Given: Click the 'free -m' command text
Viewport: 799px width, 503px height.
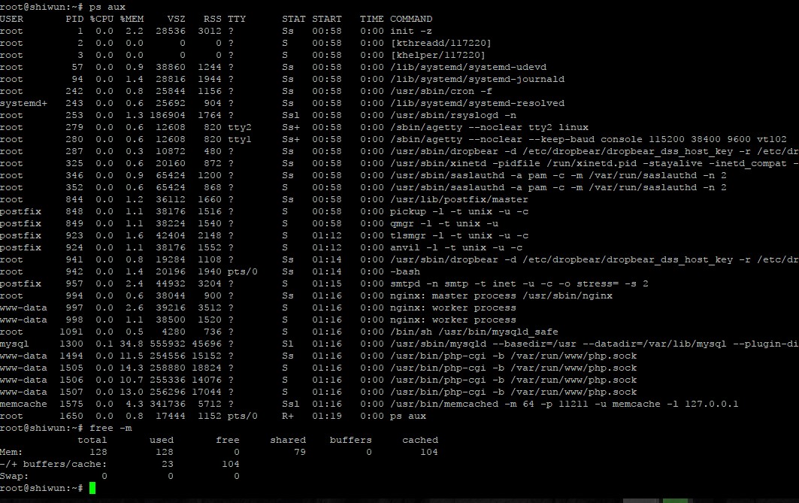Looking at the screenshot, I should (x=110, y=428).
